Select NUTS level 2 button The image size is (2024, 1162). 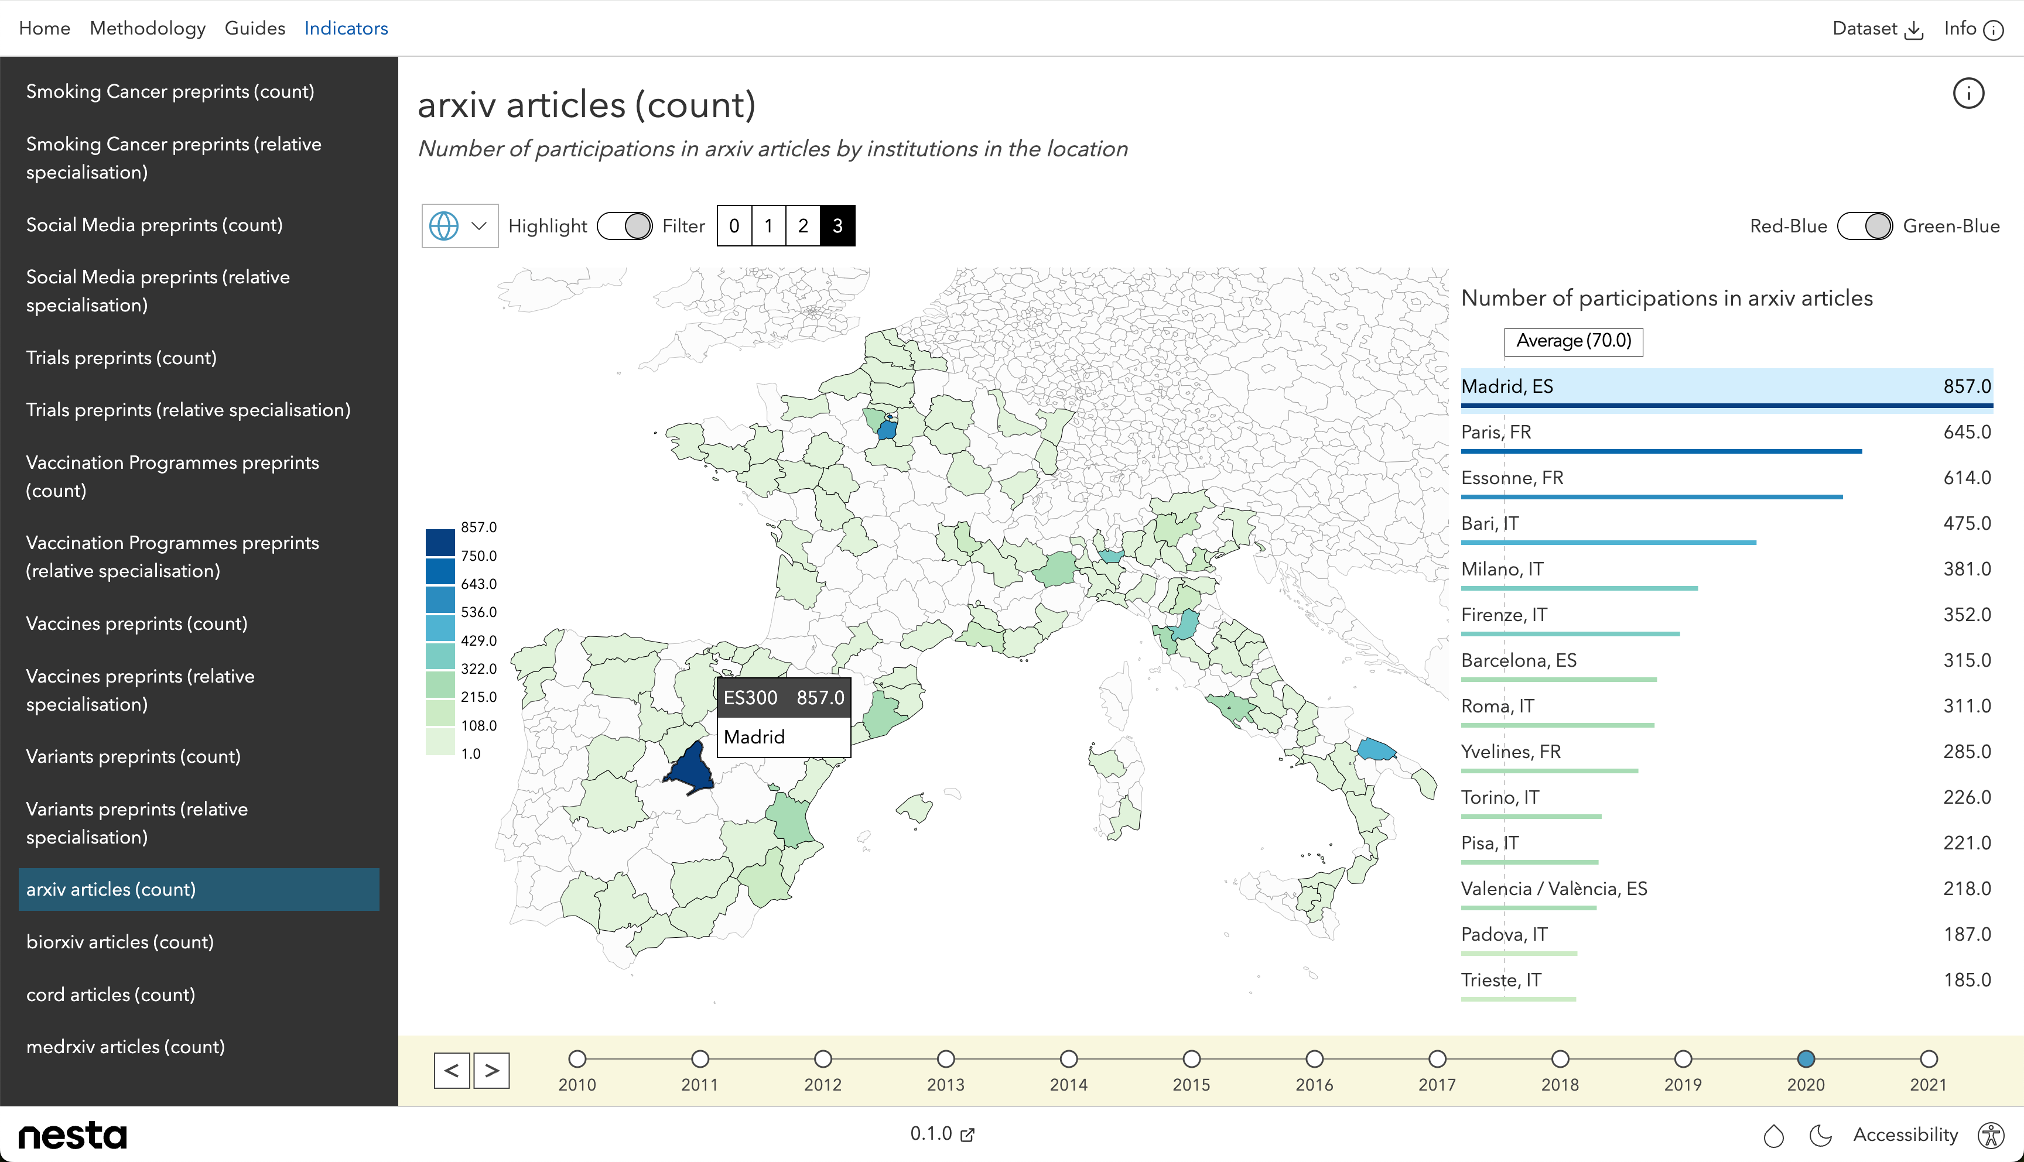(802, 226)
